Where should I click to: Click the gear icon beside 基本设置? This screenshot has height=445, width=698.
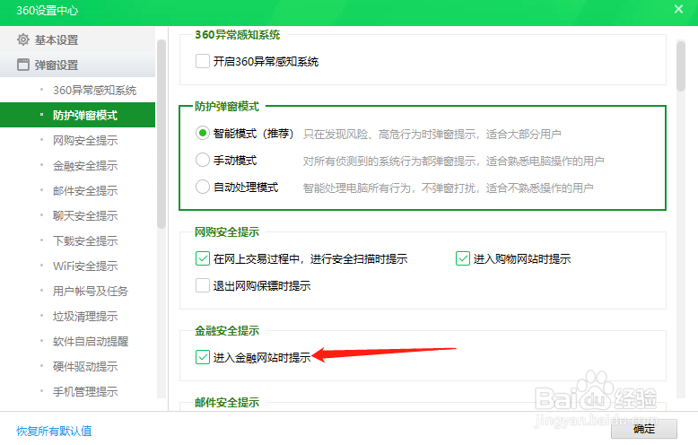point(23,39)
